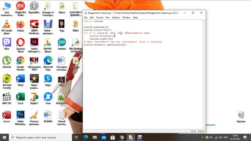The width and height of the screenshot is (251, 141).
Task: Click the 'turtle.forward(i)' code line
Action: (x=102, y=36)
